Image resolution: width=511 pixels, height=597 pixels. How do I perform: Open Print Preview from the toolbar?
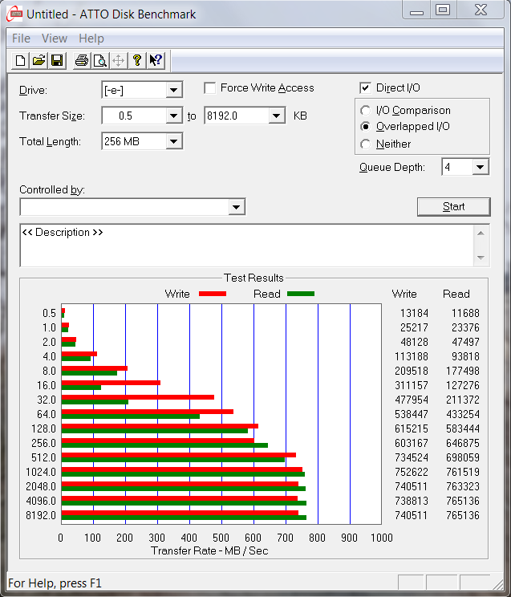click(x=100, y=60)
